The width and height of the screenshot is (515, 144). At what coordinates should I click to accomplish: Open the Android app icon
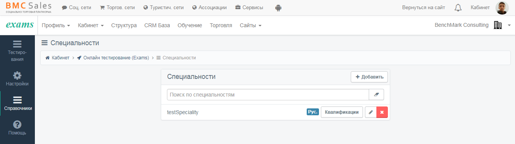[278, 8]
